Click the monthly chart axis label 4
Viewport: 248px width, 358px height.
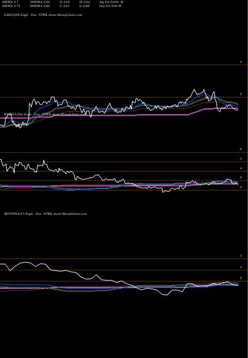(x=241, y=267)
